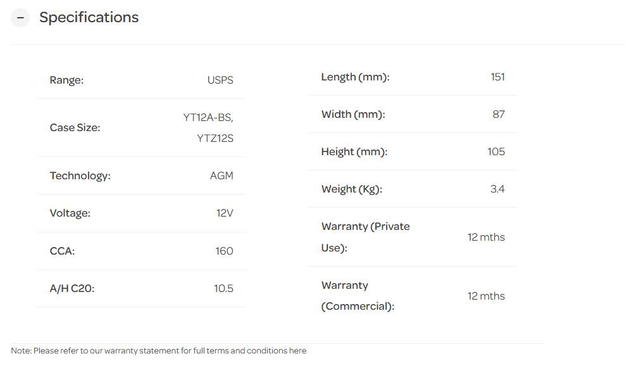
Task: Select the YT12A-BS case size text
Action: pyautogui.click(x=208, y=117)
